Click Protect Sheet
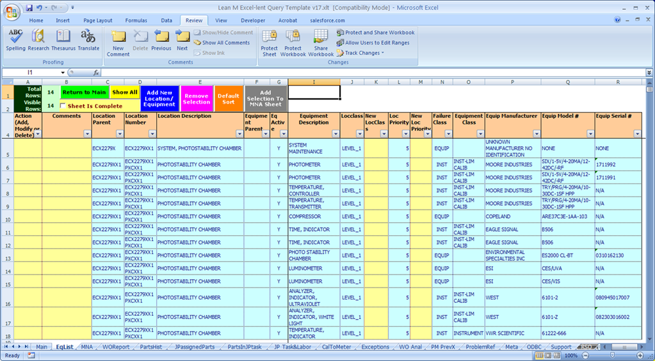Viewport: 655px width, 361px height. 270,43
